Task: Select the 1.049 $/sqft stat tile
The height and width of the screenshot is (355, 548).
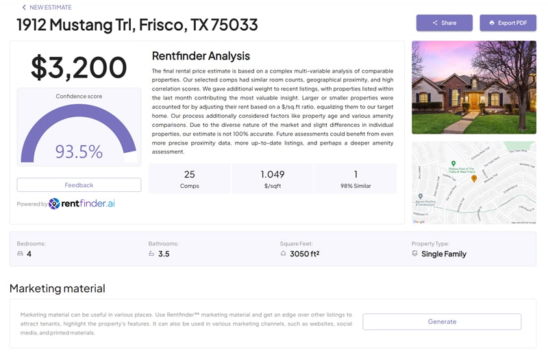Action: point(273,178)
